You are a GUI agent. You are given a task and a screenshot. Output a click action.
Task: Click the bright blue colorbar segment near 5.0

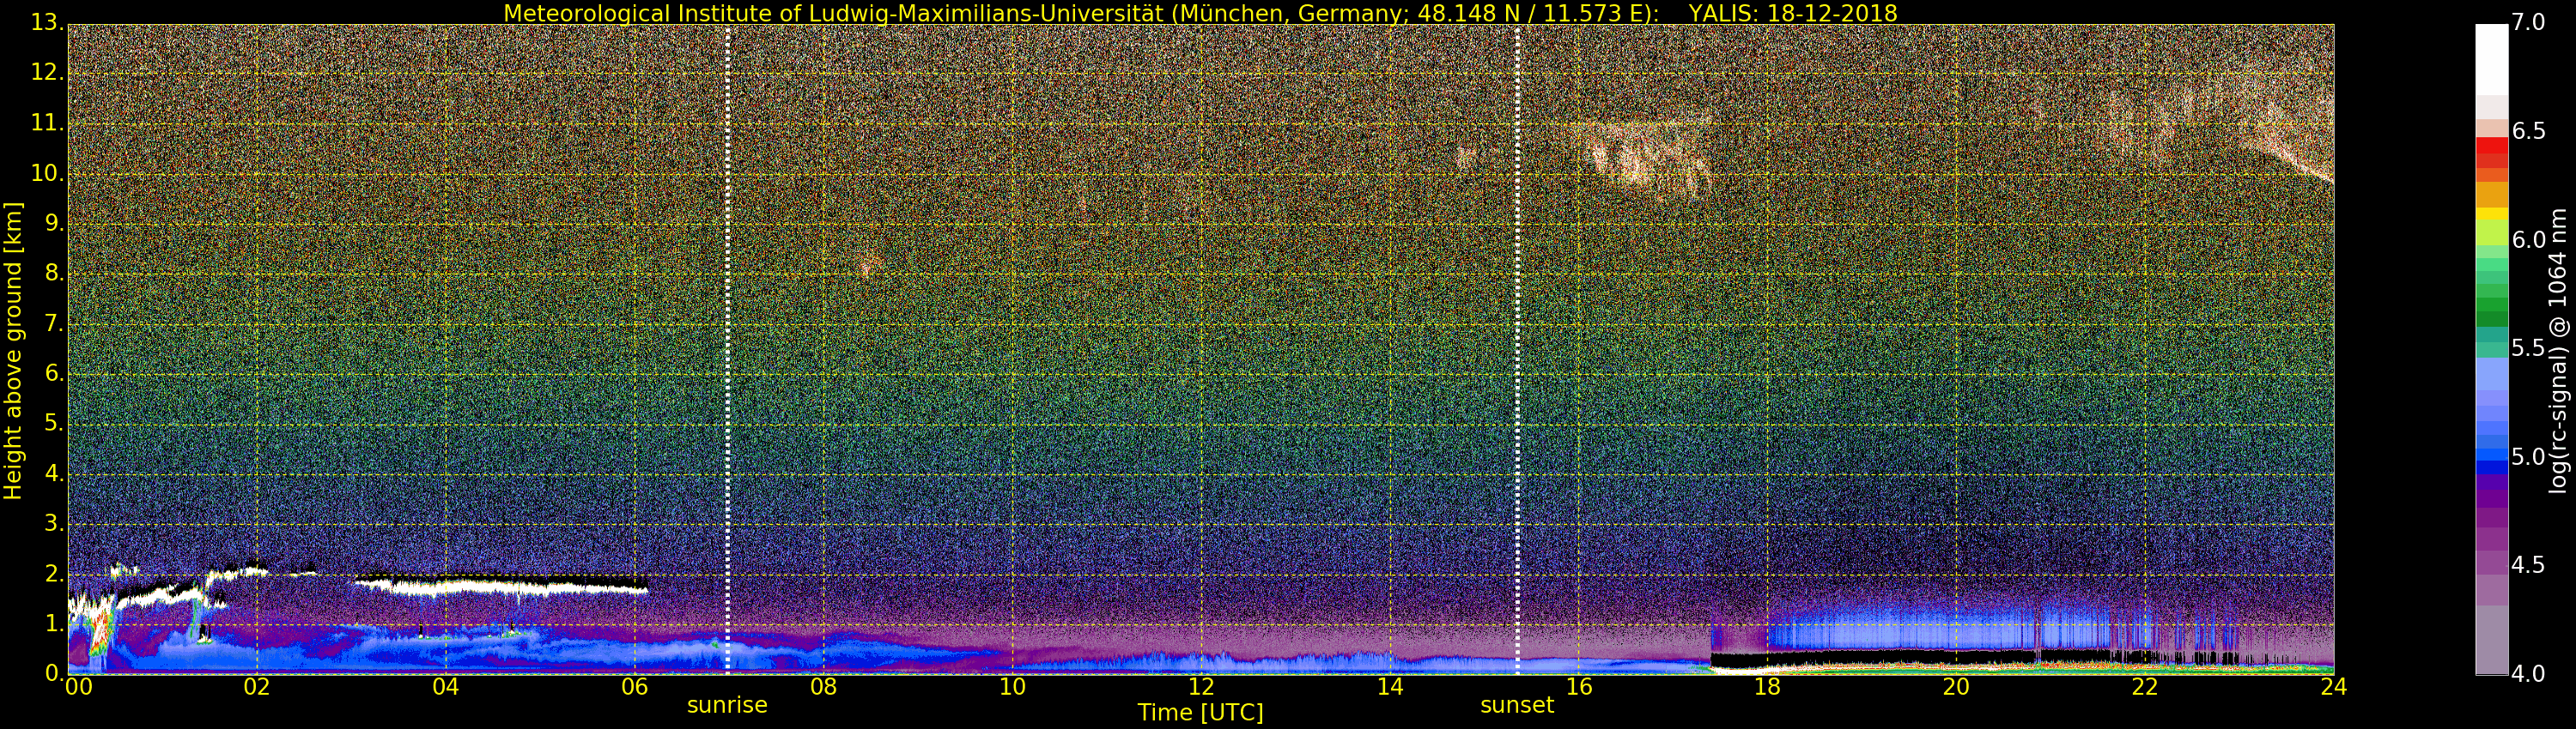coord(2491,455)
